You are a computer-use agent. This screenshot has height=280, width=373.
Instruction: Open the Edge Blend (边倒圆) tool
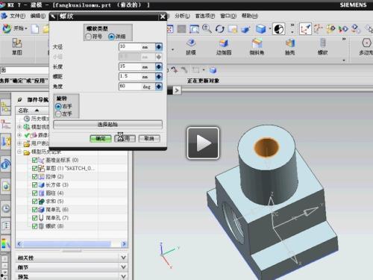(224, 43)
